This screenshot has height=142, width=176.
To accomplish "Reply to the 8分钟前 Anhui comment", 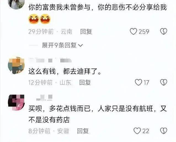I will tap(83, 131).
